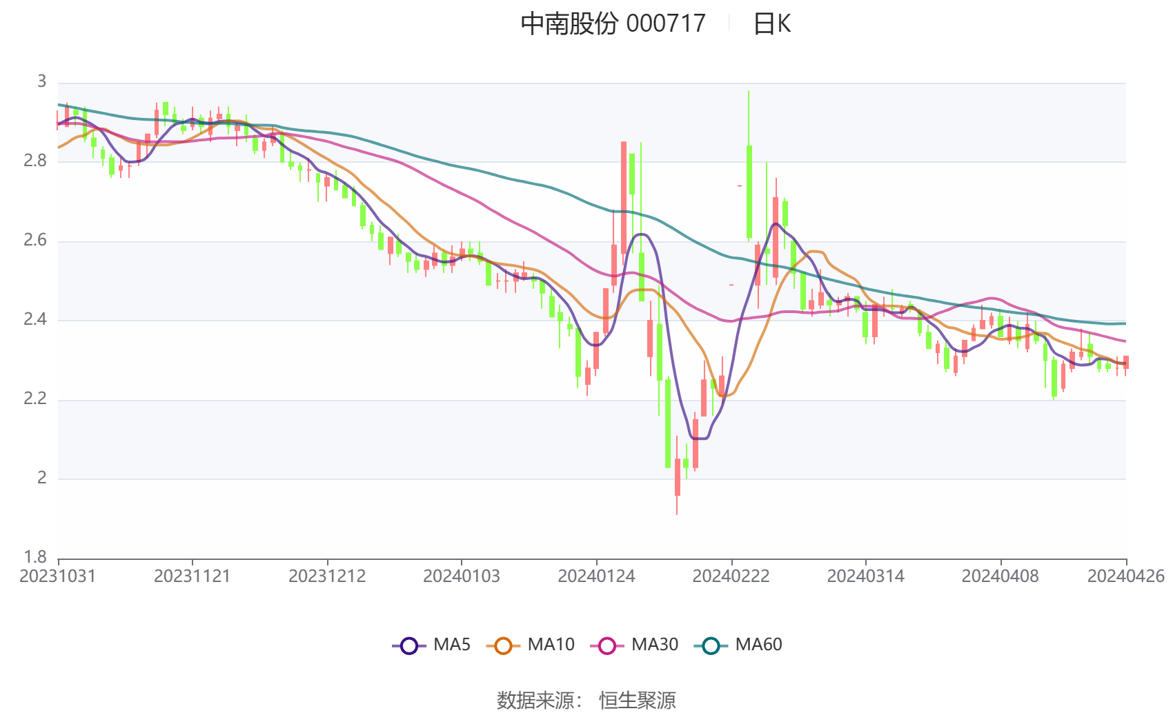Click x-axis date label 20240124

click(596, 576)
